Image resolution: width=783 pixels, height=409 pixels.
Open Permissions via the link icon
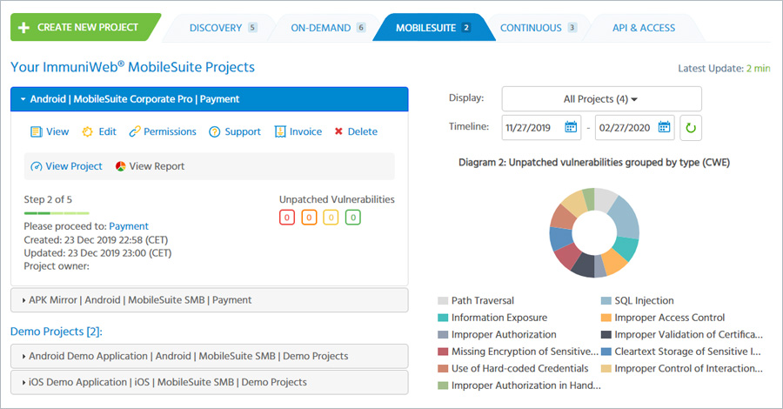135,132
